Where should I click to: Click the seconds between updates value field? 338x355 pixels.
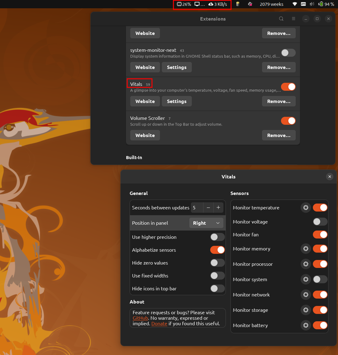point(197,208)
